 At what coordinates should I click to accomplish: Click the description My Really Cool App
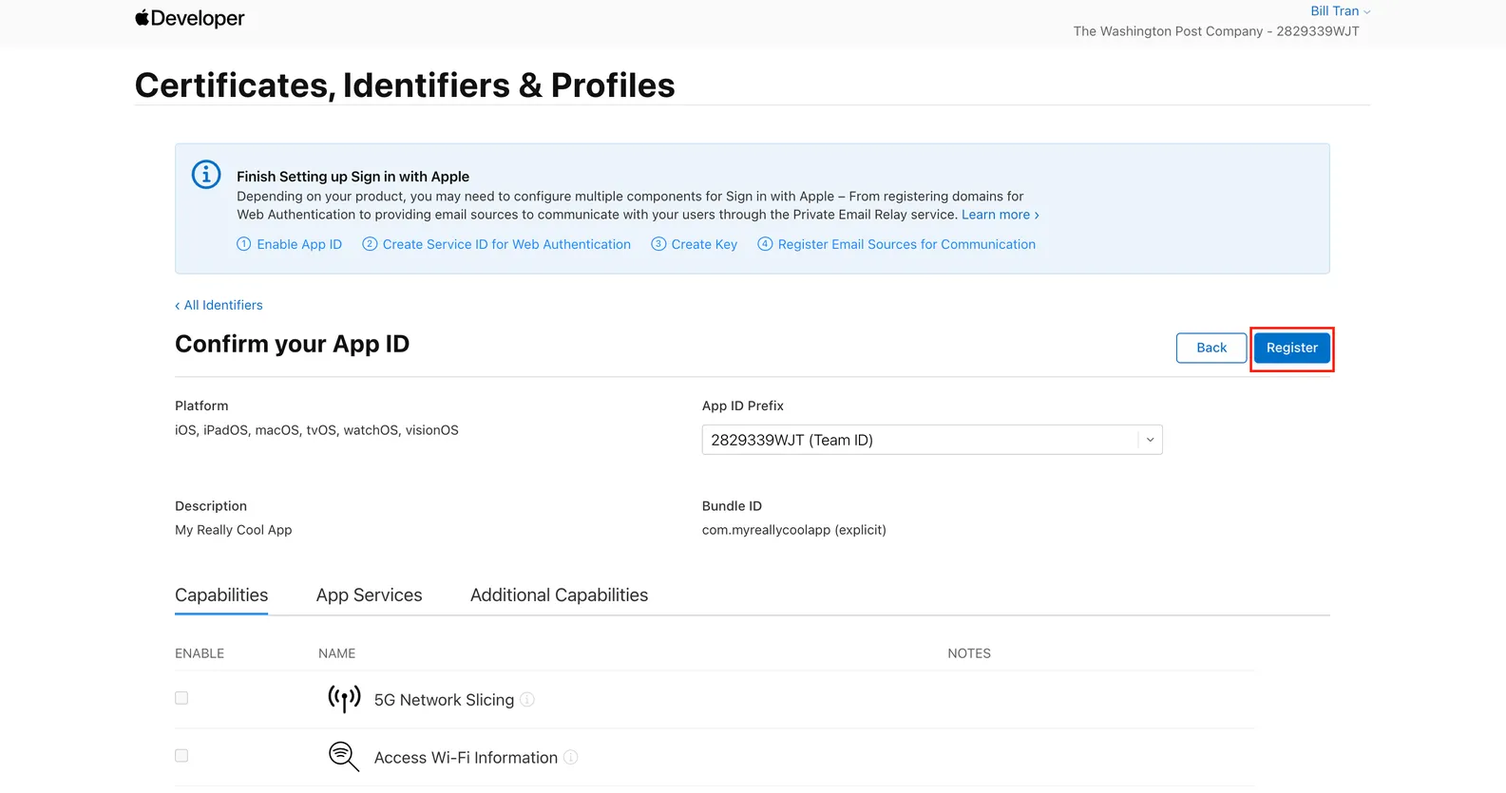(x=234, y=530)
